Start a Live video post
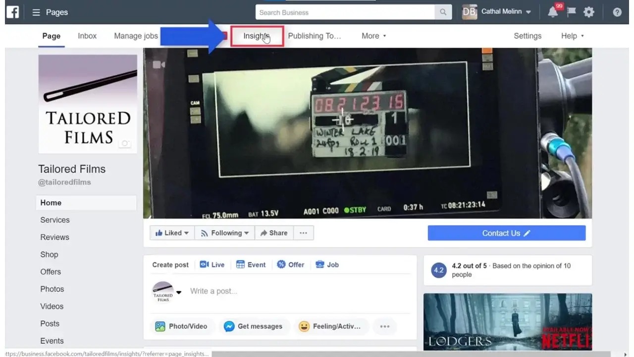Viewport: 634px width, 357px height. tap(212, 265)
